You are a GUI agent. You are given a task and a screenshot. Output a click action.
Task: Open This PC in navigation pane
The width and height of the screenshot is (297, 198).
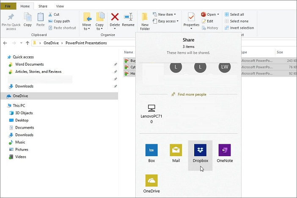19,106
